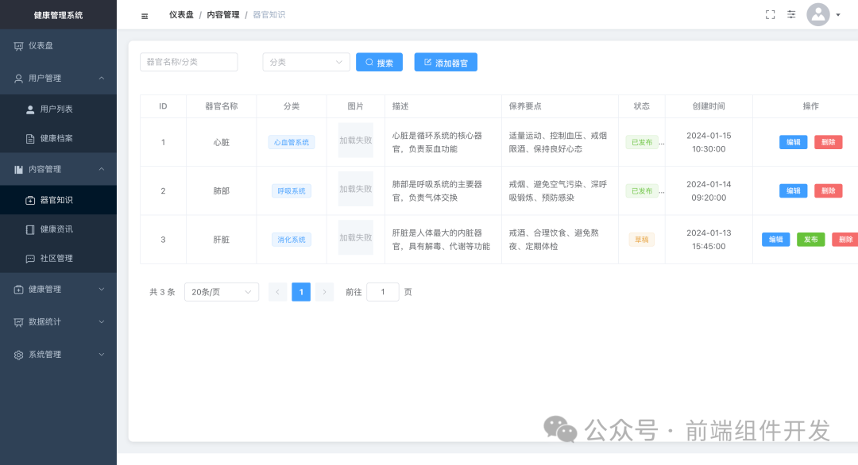Expand the 健康管理 submenu chevron

pyautogui.click(x=101, y=290)
